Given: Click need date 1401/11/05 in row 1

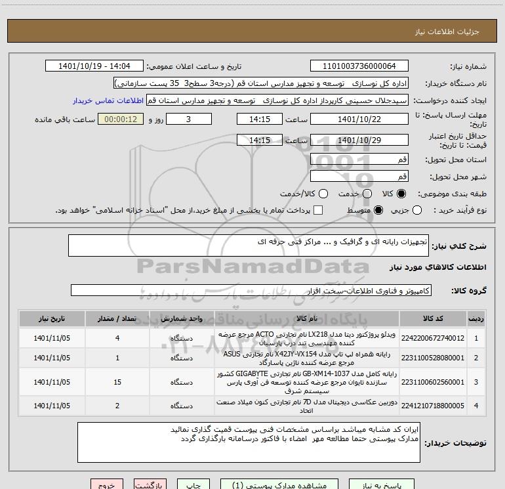Looking at the screenshot, I should pos(52,338).
